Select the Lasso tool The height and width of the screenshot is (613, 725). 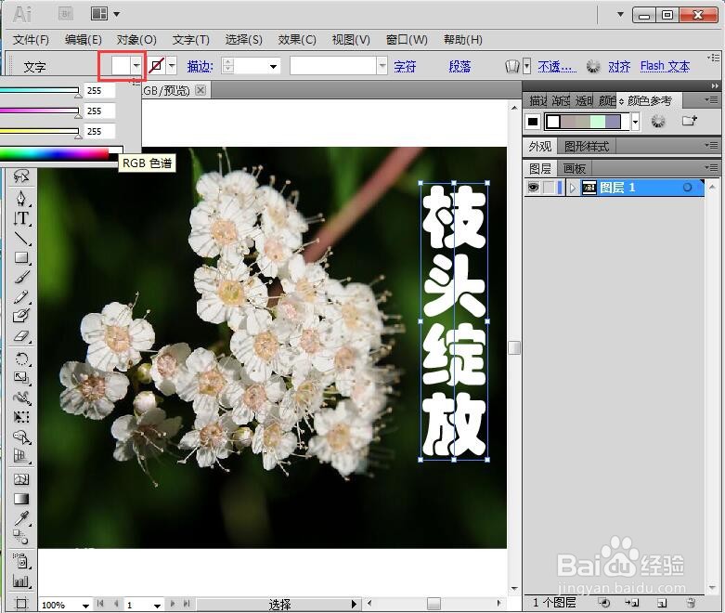pyautogui.click(x=21, y=176)
